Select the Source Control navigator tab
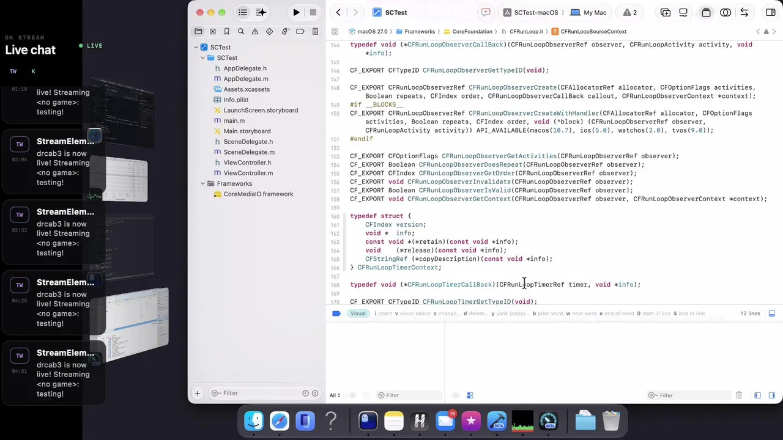This screenshot has width=783, height=440. tap(213, 31)
